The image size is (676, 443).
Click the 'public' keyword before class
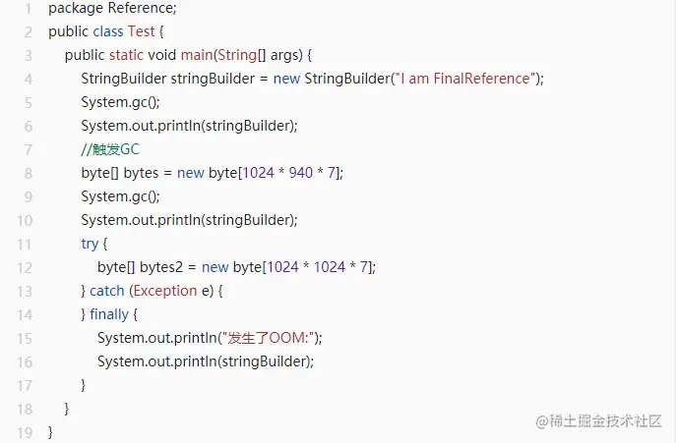click(x=69, y=31)
